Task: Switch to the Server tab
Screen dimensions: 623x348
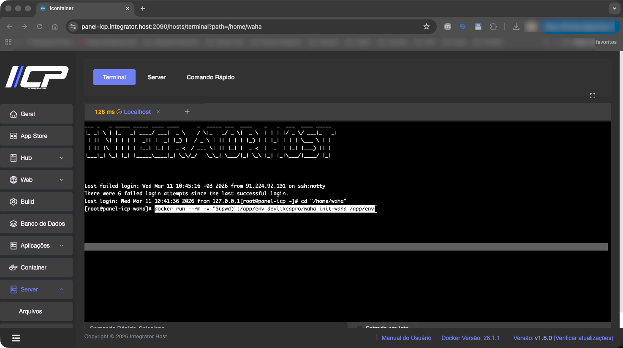Action: click(156, 77)
